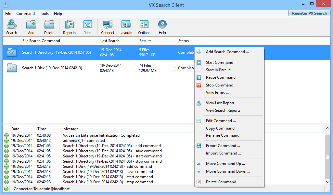
Task: Click the play icon beside Start Command
Action: pos(199,63)
